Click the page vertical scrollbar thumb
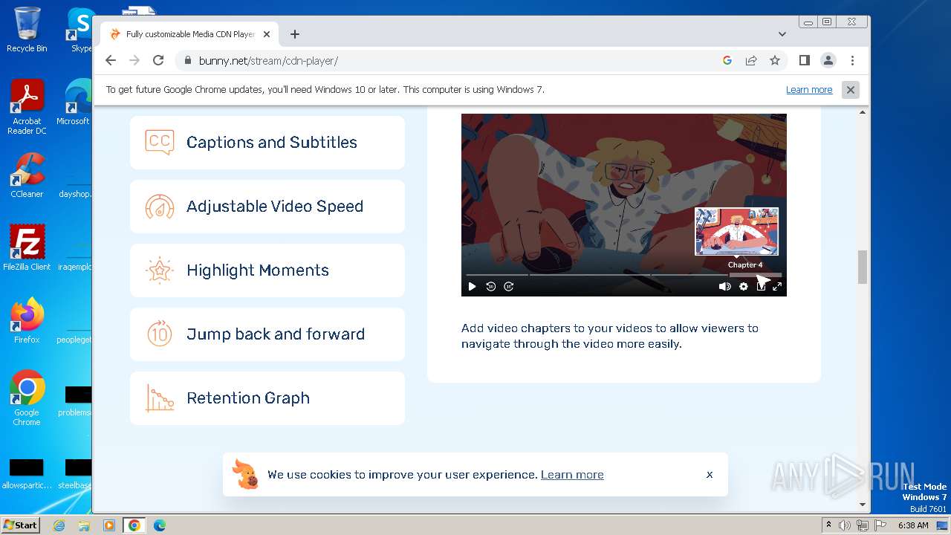The image size is (951, 535). click(863, 267)
